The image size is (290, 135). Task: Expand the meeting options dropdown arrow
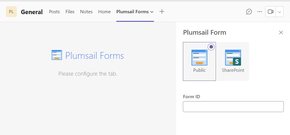[x=280, y=12]
